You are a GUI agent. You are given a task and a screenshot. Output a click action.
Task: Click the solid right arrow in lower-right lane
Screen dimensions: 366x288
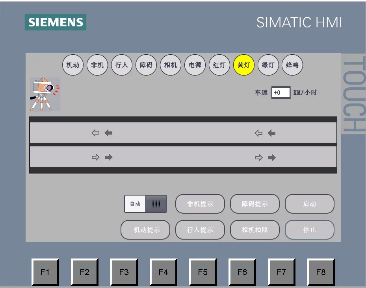point(272,158)
